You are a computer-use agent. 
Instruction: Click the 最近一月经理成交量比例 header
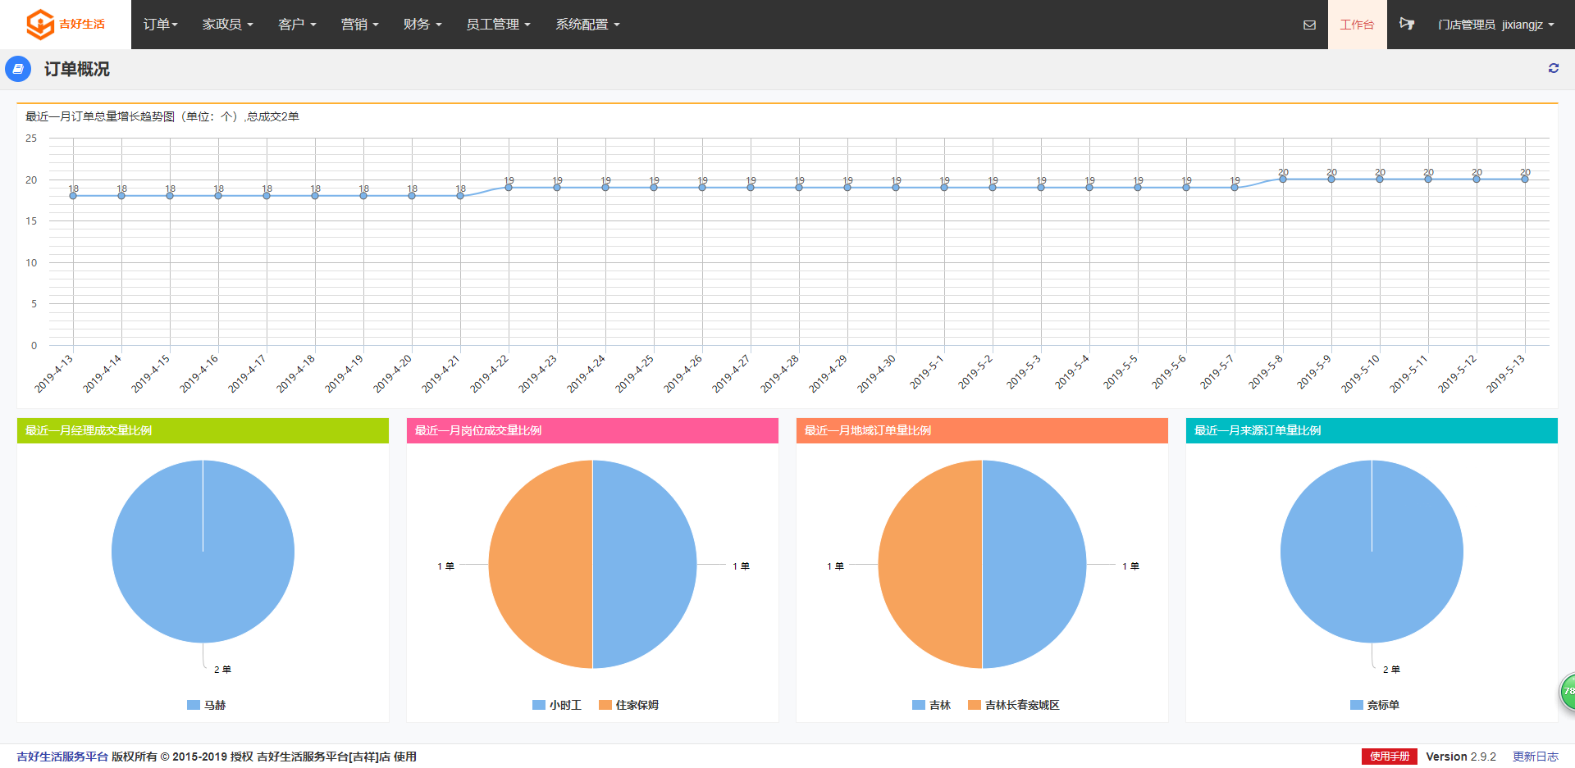click(x=203, y=430)
